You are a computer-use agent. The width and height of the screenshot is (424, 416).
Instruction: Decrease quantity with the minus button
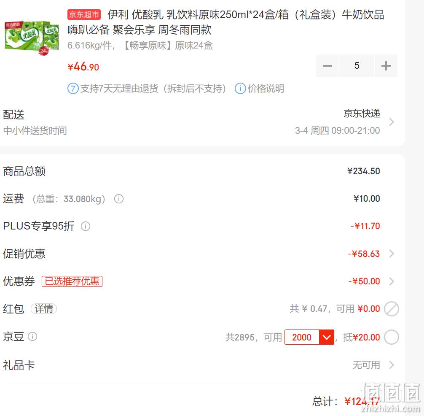327,66
